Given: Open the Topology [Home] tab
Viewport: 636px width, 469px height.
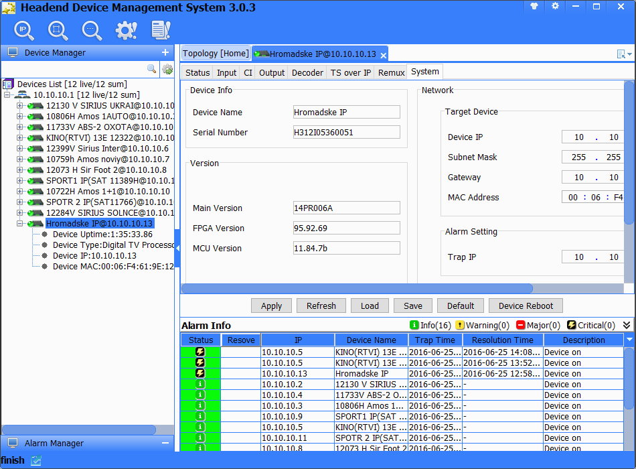Looking at the screenshot, I should pyautogui.click(x=215, y=54).
